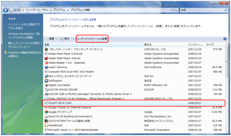Click the 83.5 MB size value
Screen dimensions: 231x136
(217, 121)
